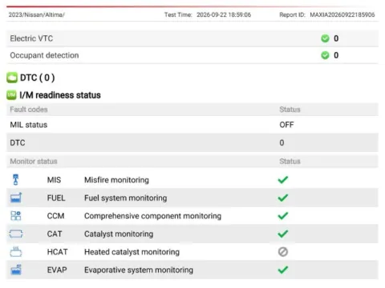
Task: Click the CCM abbreviation
Action: click(x=55, y=216)
